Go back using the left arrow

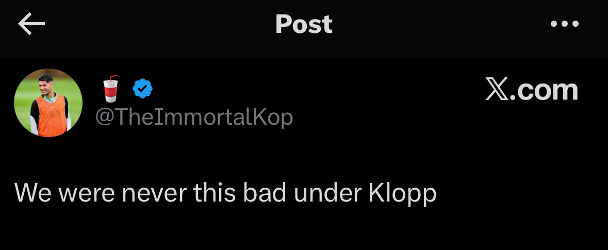pyautogui.click(x=31, y=24)
